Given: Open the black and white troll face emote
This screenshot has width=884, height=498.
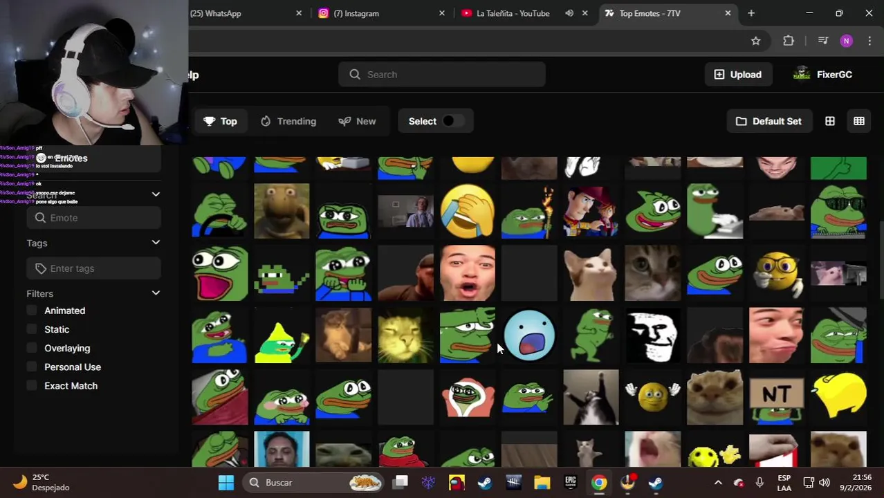Looking at the screenshot, I should 652,335.
